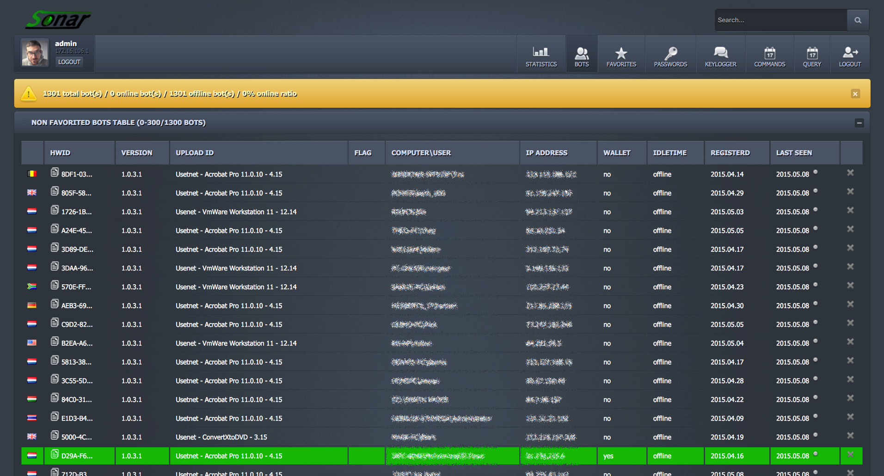The height and width of the screenshot is (476, 884).
Task: Click the magnifier search button
Action: pos(858,20)
